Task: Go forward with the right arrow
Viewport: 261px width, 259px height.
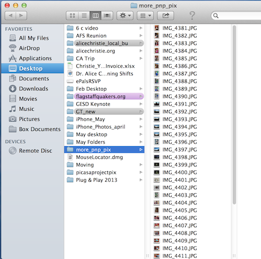Action: point(21,16)
